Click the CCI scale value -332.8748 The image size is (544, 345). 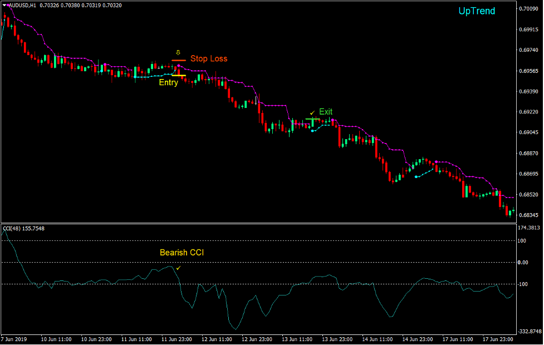[530, 332]
